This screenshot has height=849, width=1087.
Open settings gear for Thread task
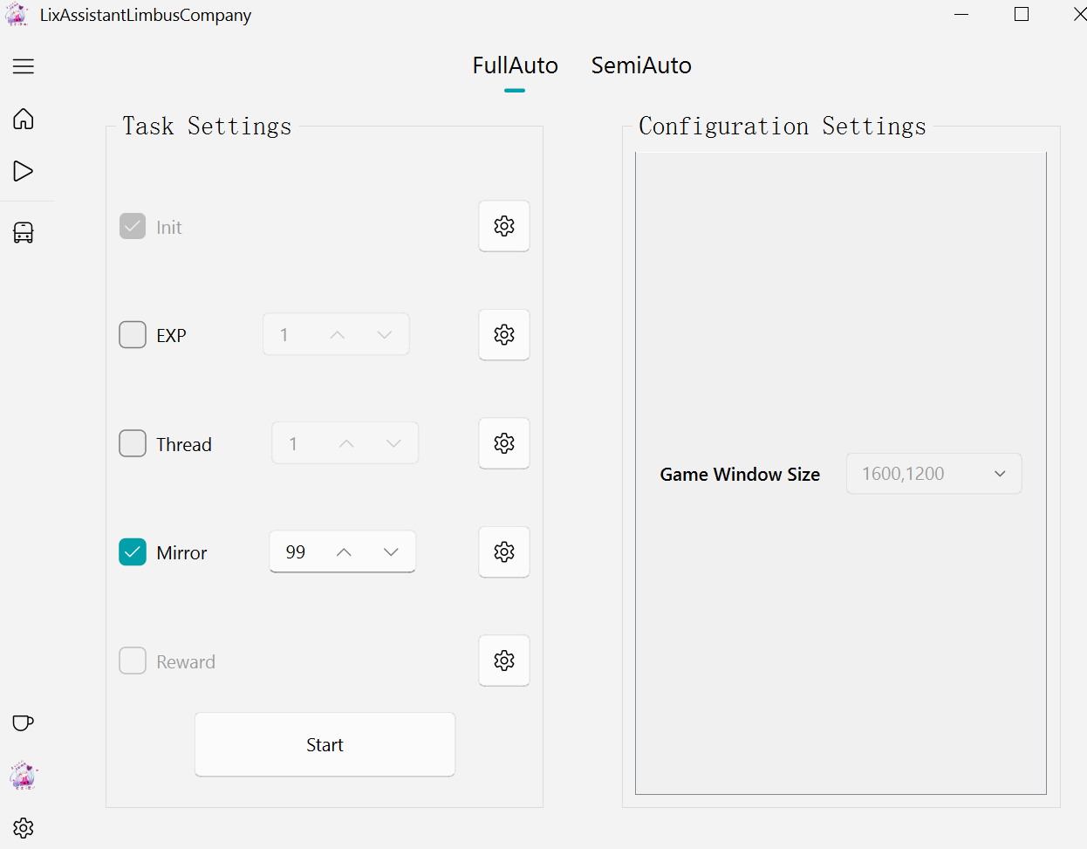click(504, 443)
